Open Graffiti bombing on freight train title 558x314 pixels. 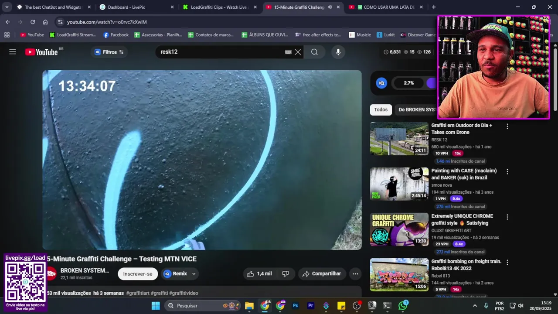click(466, 265)
